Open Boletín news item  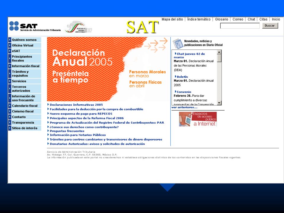182,77
